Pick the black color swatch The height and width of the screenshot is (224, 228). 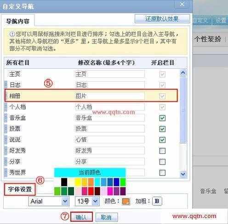point(64,182)
